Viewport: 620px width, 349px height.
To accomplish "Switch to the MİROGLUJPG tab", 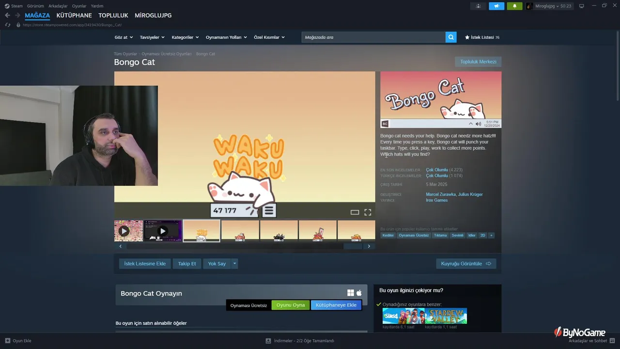I will [153, 16].
